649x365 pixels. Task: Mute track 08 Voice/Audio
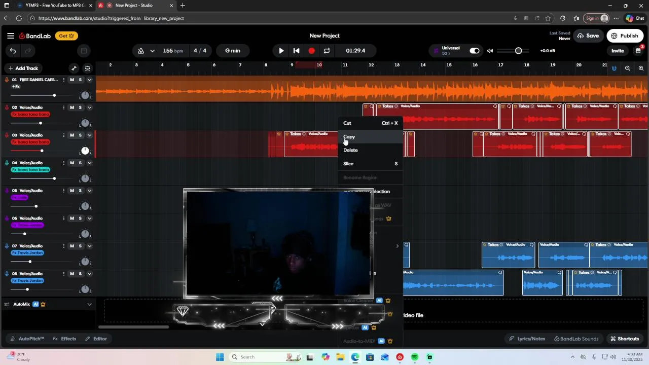(x=72, y=274)
